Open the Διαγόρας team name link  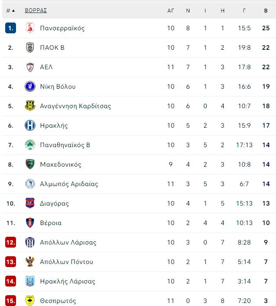point(55,203)
